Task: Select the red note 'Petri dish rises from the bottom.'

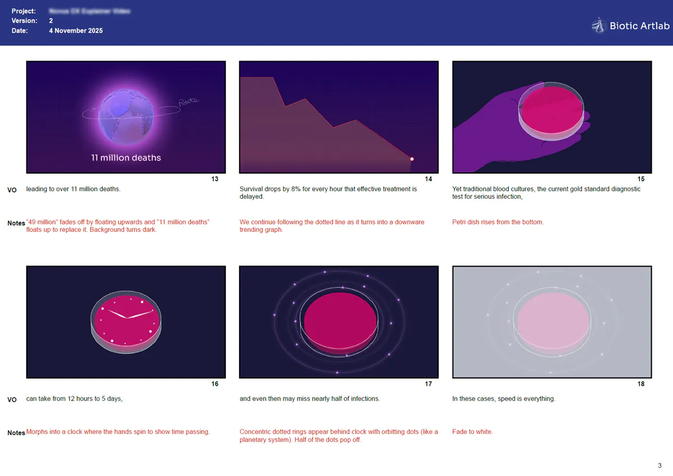Action: pyautogui.click(x=498, y=222)
